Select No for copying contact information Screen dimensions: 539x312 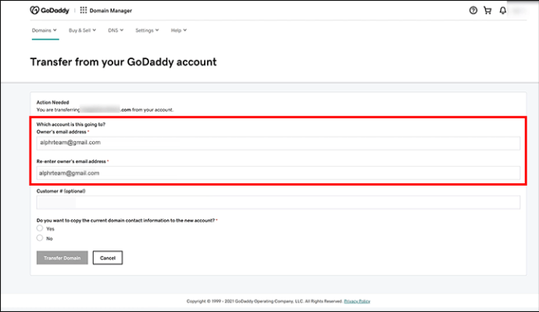(x=40, y=238)
